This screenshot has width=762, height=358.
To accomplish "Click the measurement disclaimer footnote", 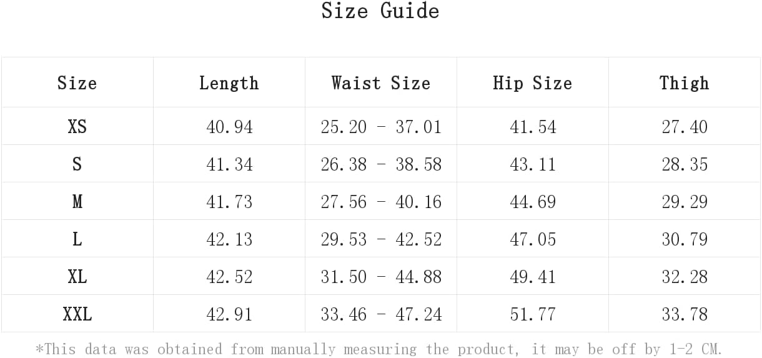I will (379, 349).
